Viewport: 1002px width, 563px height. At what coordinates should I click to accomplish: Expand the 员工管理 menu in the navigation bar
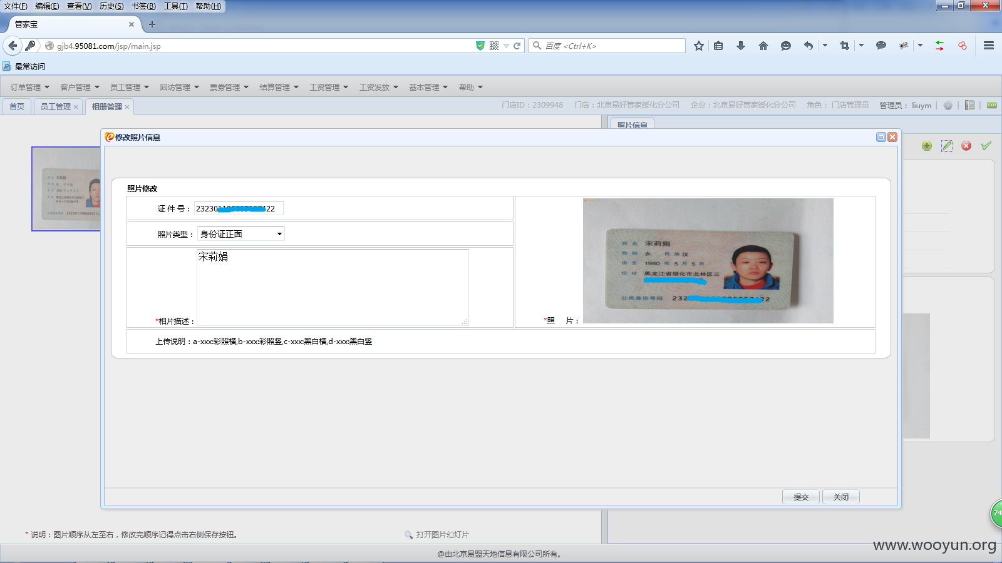(x=130, y=87)
